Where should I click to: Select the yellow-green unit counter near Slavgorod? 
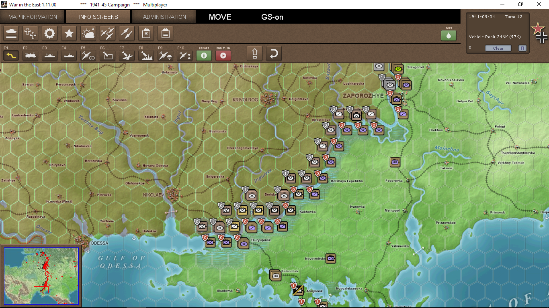click(398, 69)
